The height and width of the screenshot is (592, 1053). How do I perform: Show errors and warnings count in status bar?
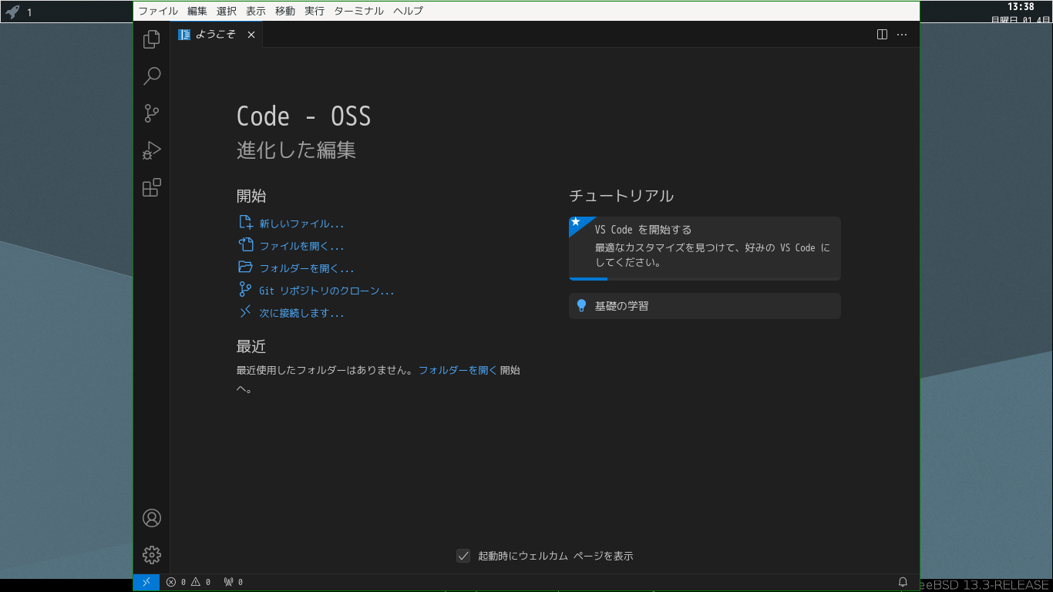coord(188,582)
